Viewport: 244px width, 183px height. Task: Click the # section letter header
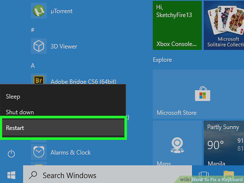tap(33, 29)
